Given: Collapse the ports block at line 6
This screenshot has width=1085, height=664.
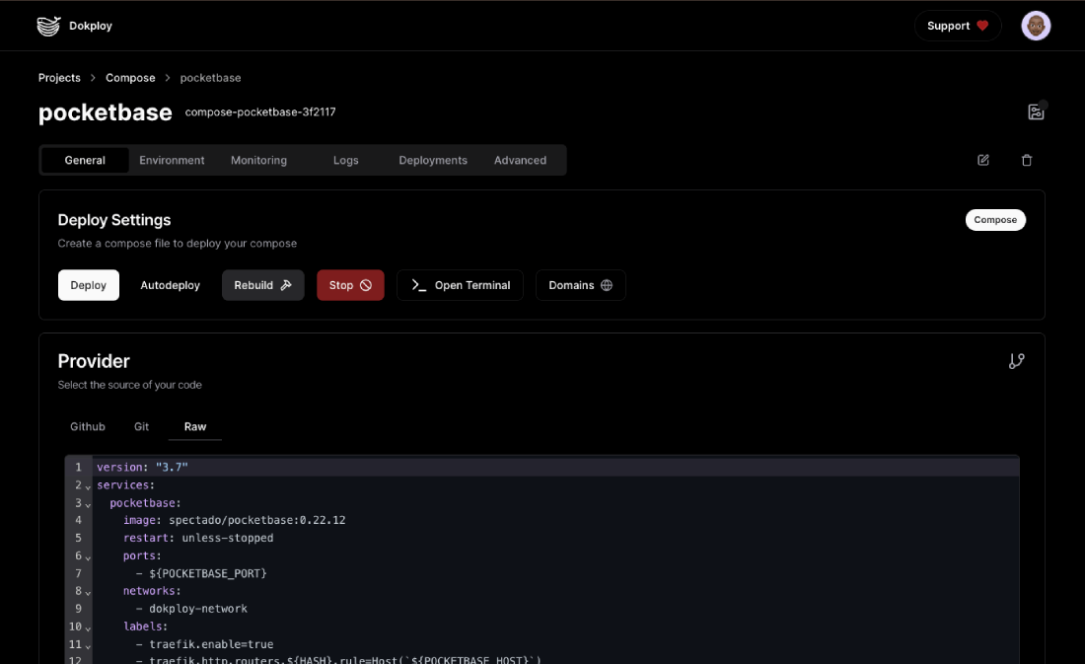Looking at the screenshot, I should [x=88, y=557].
